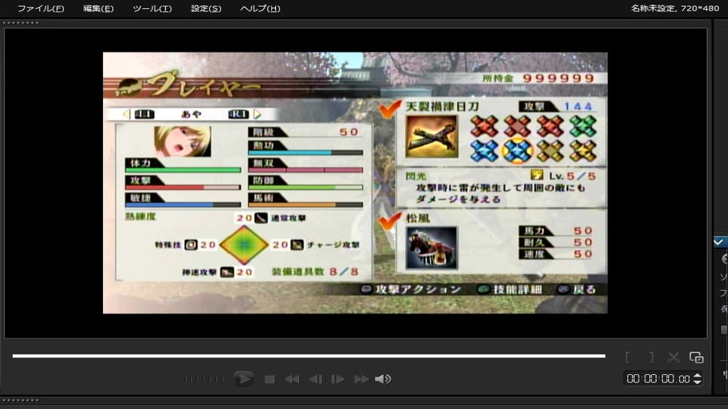Step forward one frame
Image resolution: width=728 pixels, height=409 pixels.
coord(337,379)
